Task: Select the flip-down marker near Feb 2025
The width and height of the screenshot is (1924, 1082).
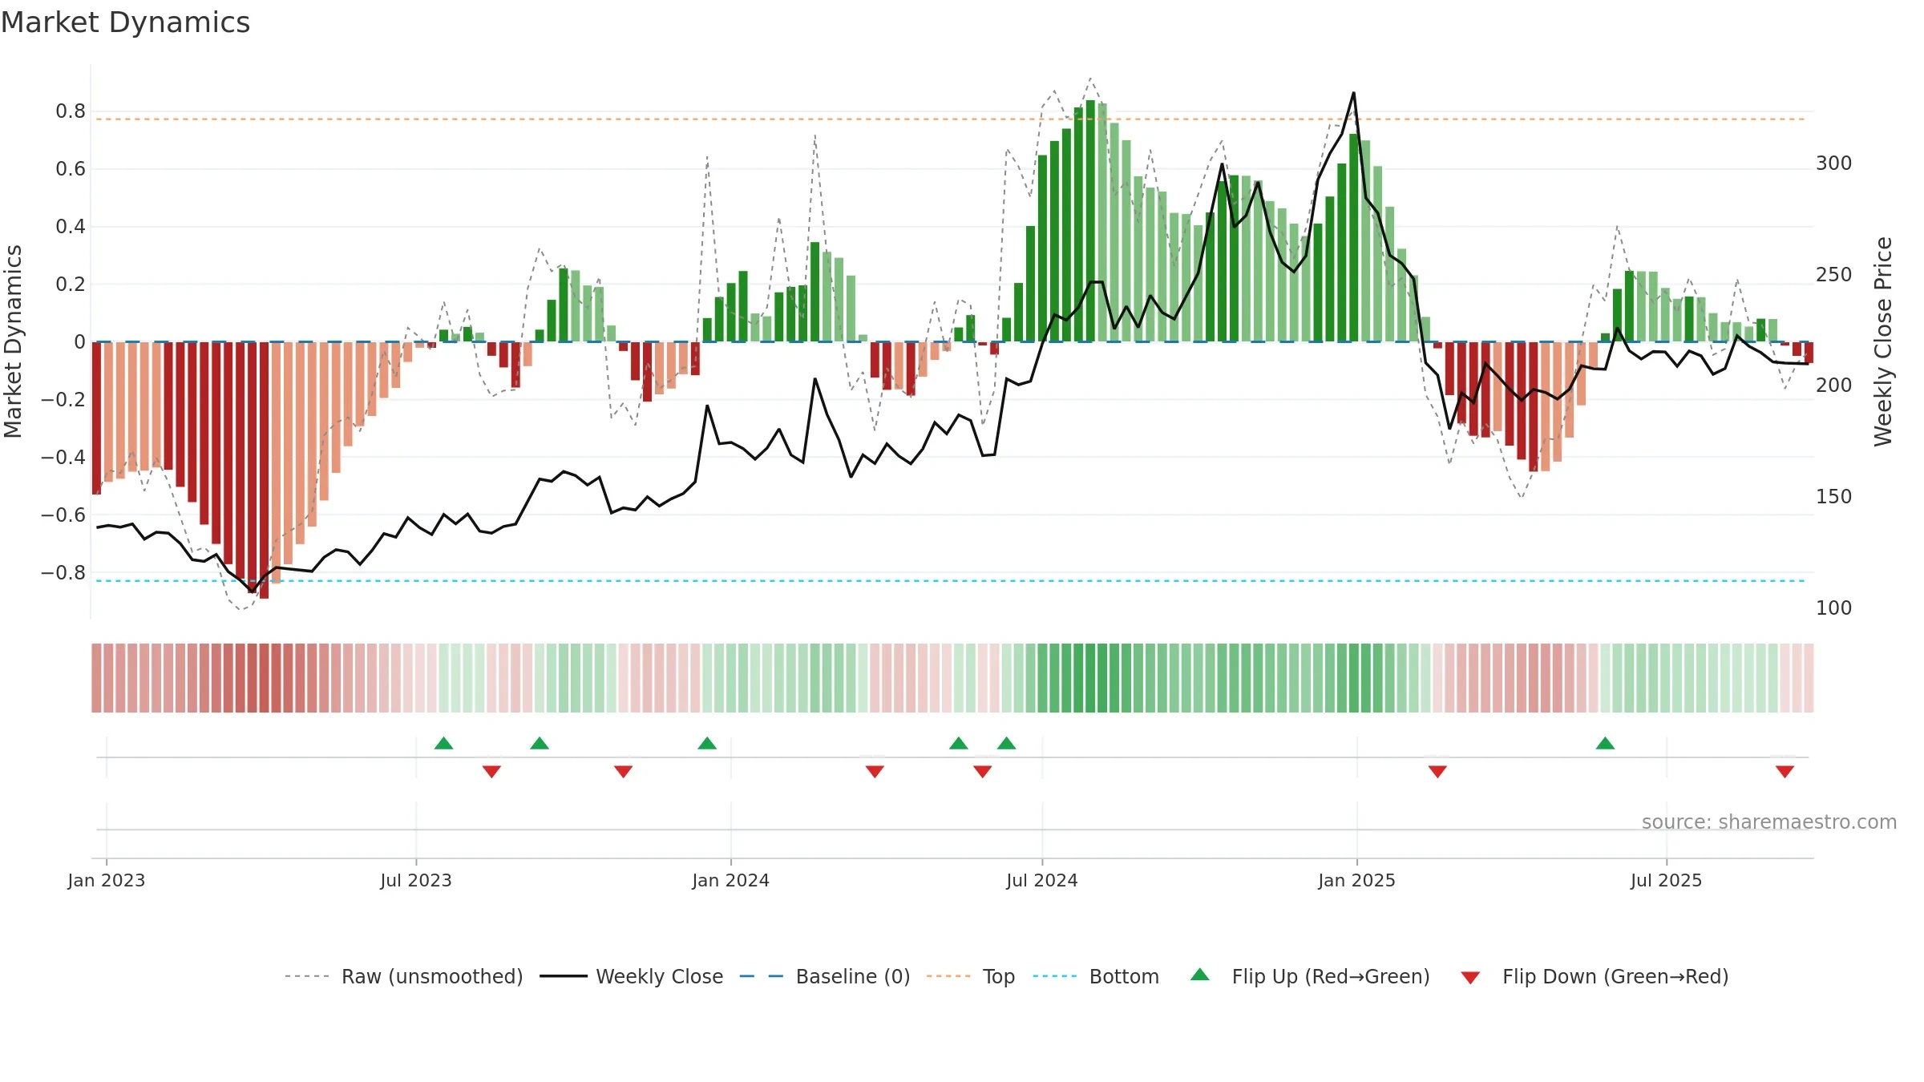Action: tap(1437, 771)
